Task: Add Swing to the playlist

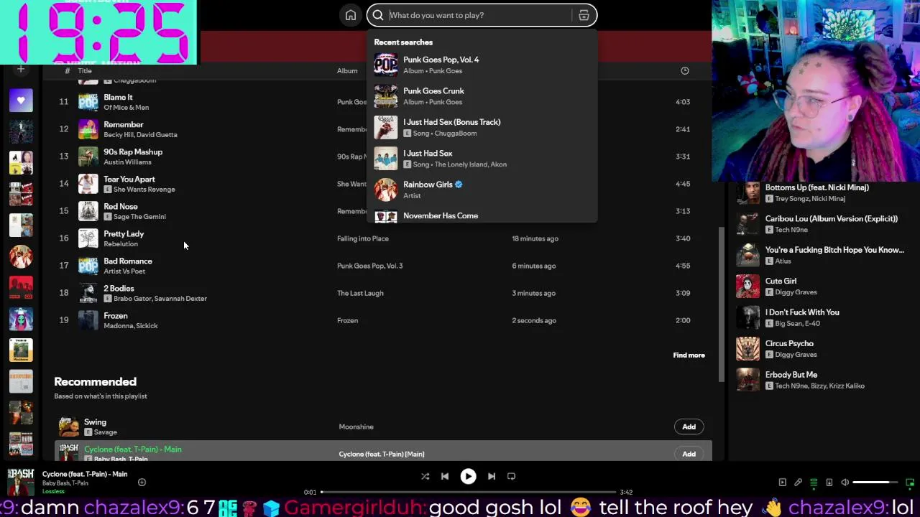Action: [x=689, y=427]
